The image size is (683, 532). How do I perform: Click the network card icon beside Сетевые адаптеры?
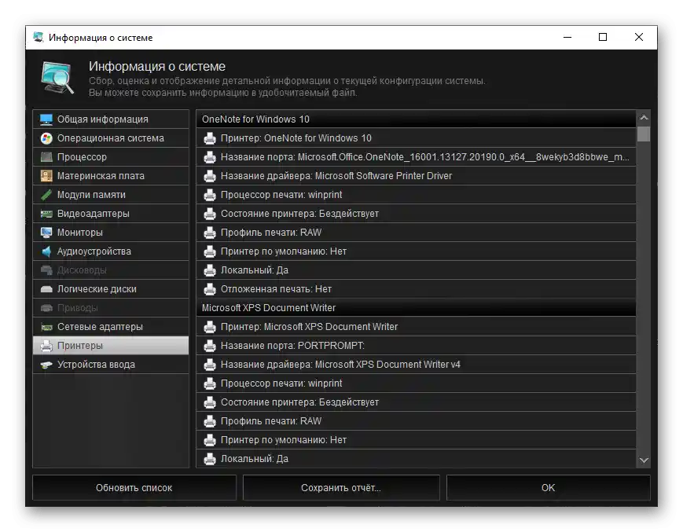pyautogui.click(x=46, y=327)
